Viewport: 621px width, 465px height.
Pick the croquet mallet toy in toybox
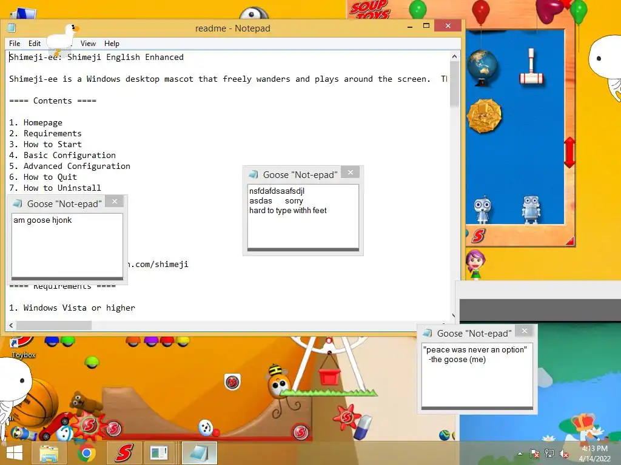(x=531, y=67)
